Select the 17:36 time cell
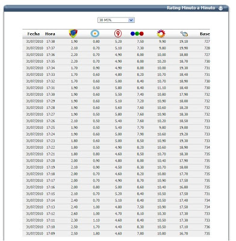This screenshot has width=236, height=241. (51, 55)
